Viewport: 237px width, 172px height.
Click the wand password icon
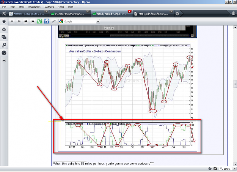[54, 21]
